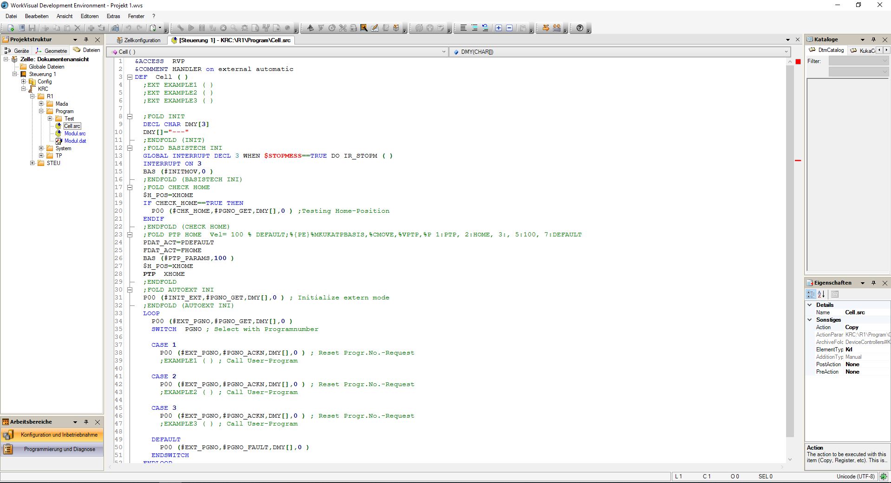Viewport: 891px width, 483px height.
Task: Expand the Mada folder in tree
Action: [41, 104]
